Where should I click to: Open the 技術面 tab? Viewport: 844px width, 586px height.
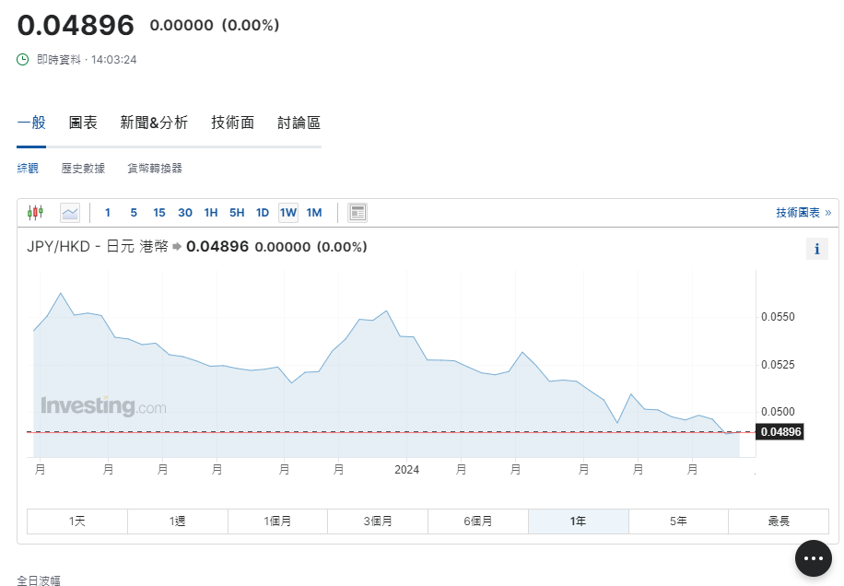(230, 122)
